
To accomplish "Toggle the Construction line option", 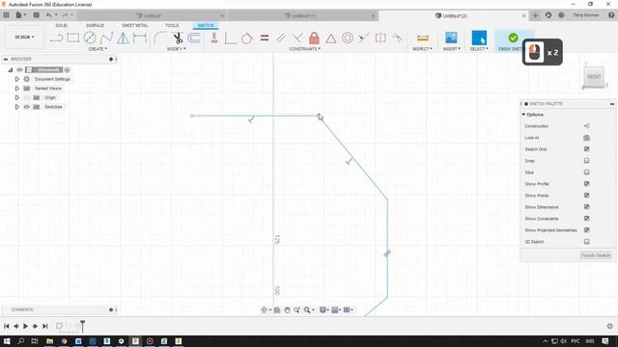I will pos(586,126).
